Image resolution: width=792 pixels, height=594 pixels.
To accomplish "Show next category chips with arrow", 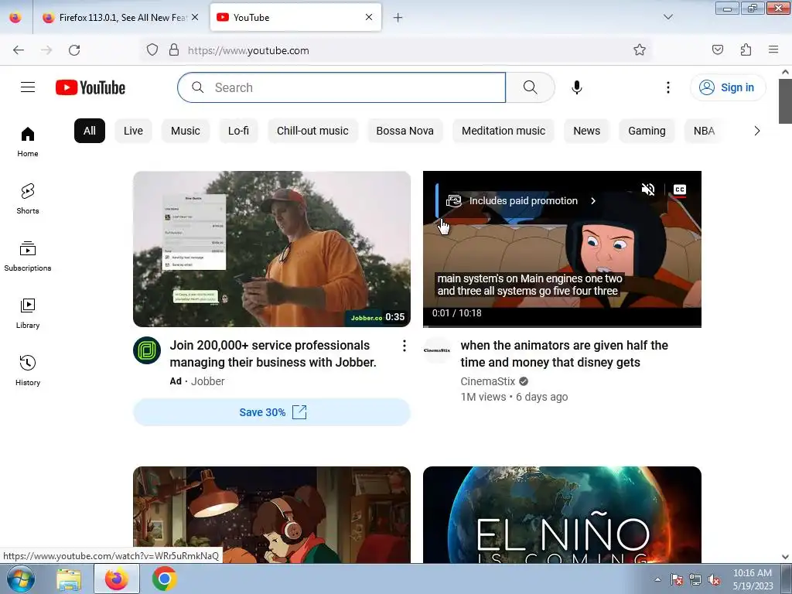I will (756, 131).
